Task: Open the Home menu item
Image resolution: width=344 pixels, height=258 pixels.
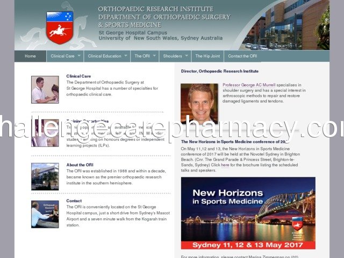Action: [30, 56]
